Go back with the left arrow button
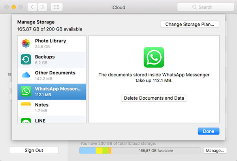 coord(32,7)
